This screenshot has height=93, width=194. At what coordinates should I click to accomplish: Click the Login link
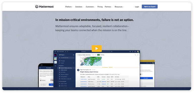(137, 7)
